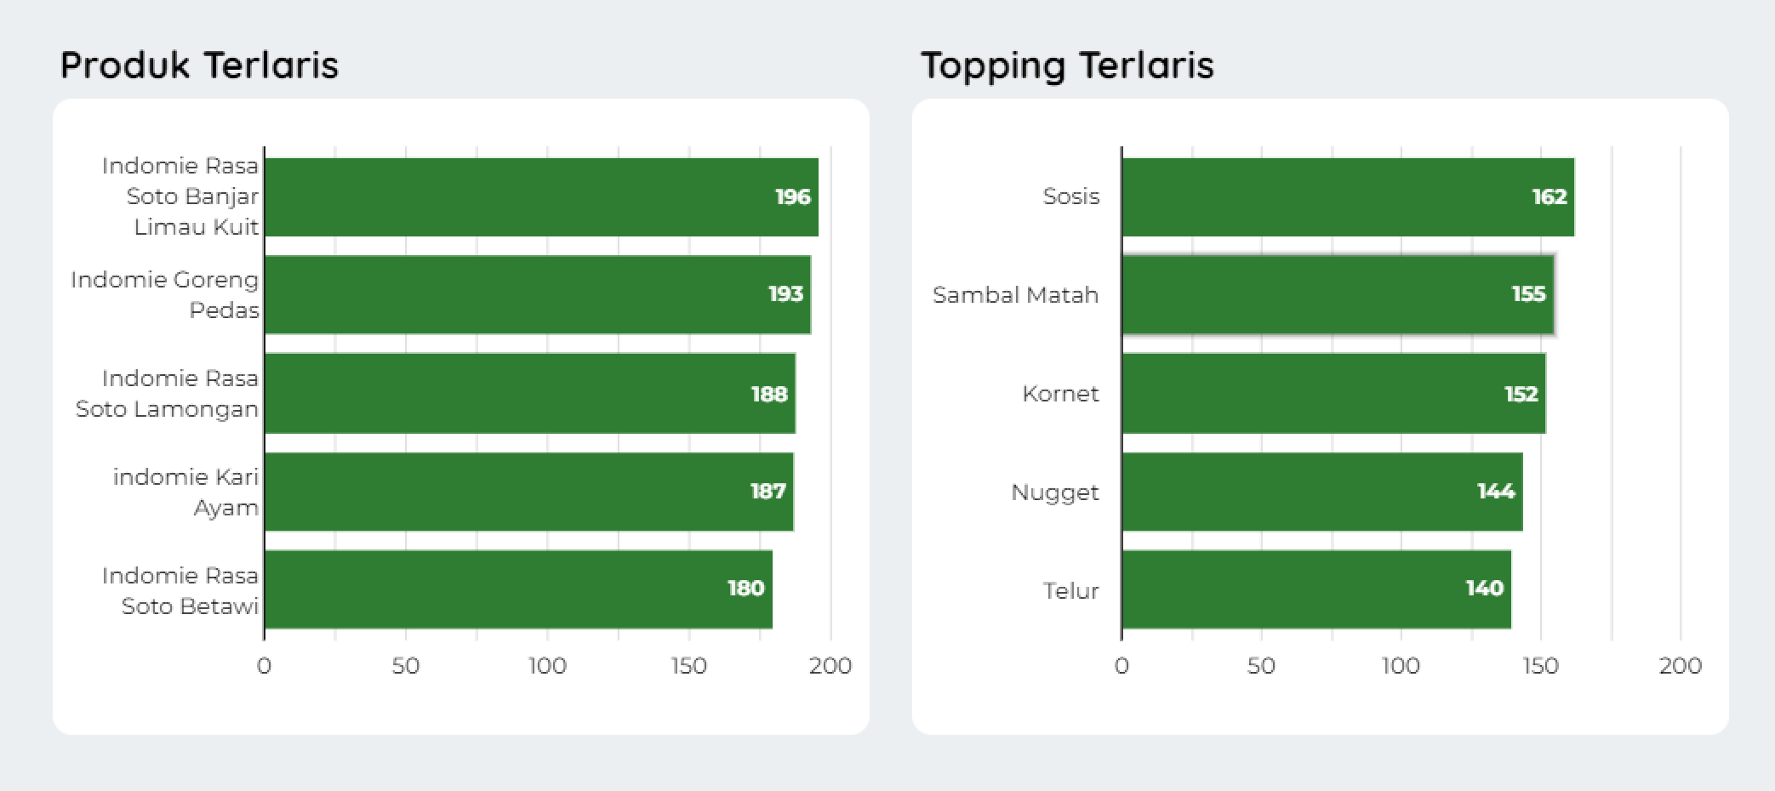Click the highlighted Sambal Matah bar
This screenshot has width=1775, height=791.
1338,294
